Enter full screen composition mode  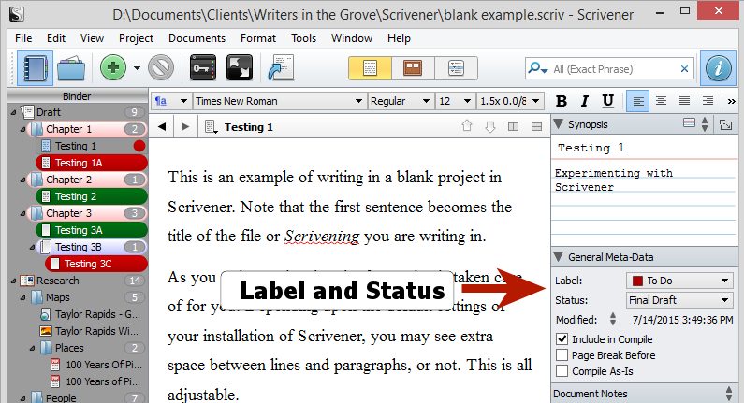[241, 68]
